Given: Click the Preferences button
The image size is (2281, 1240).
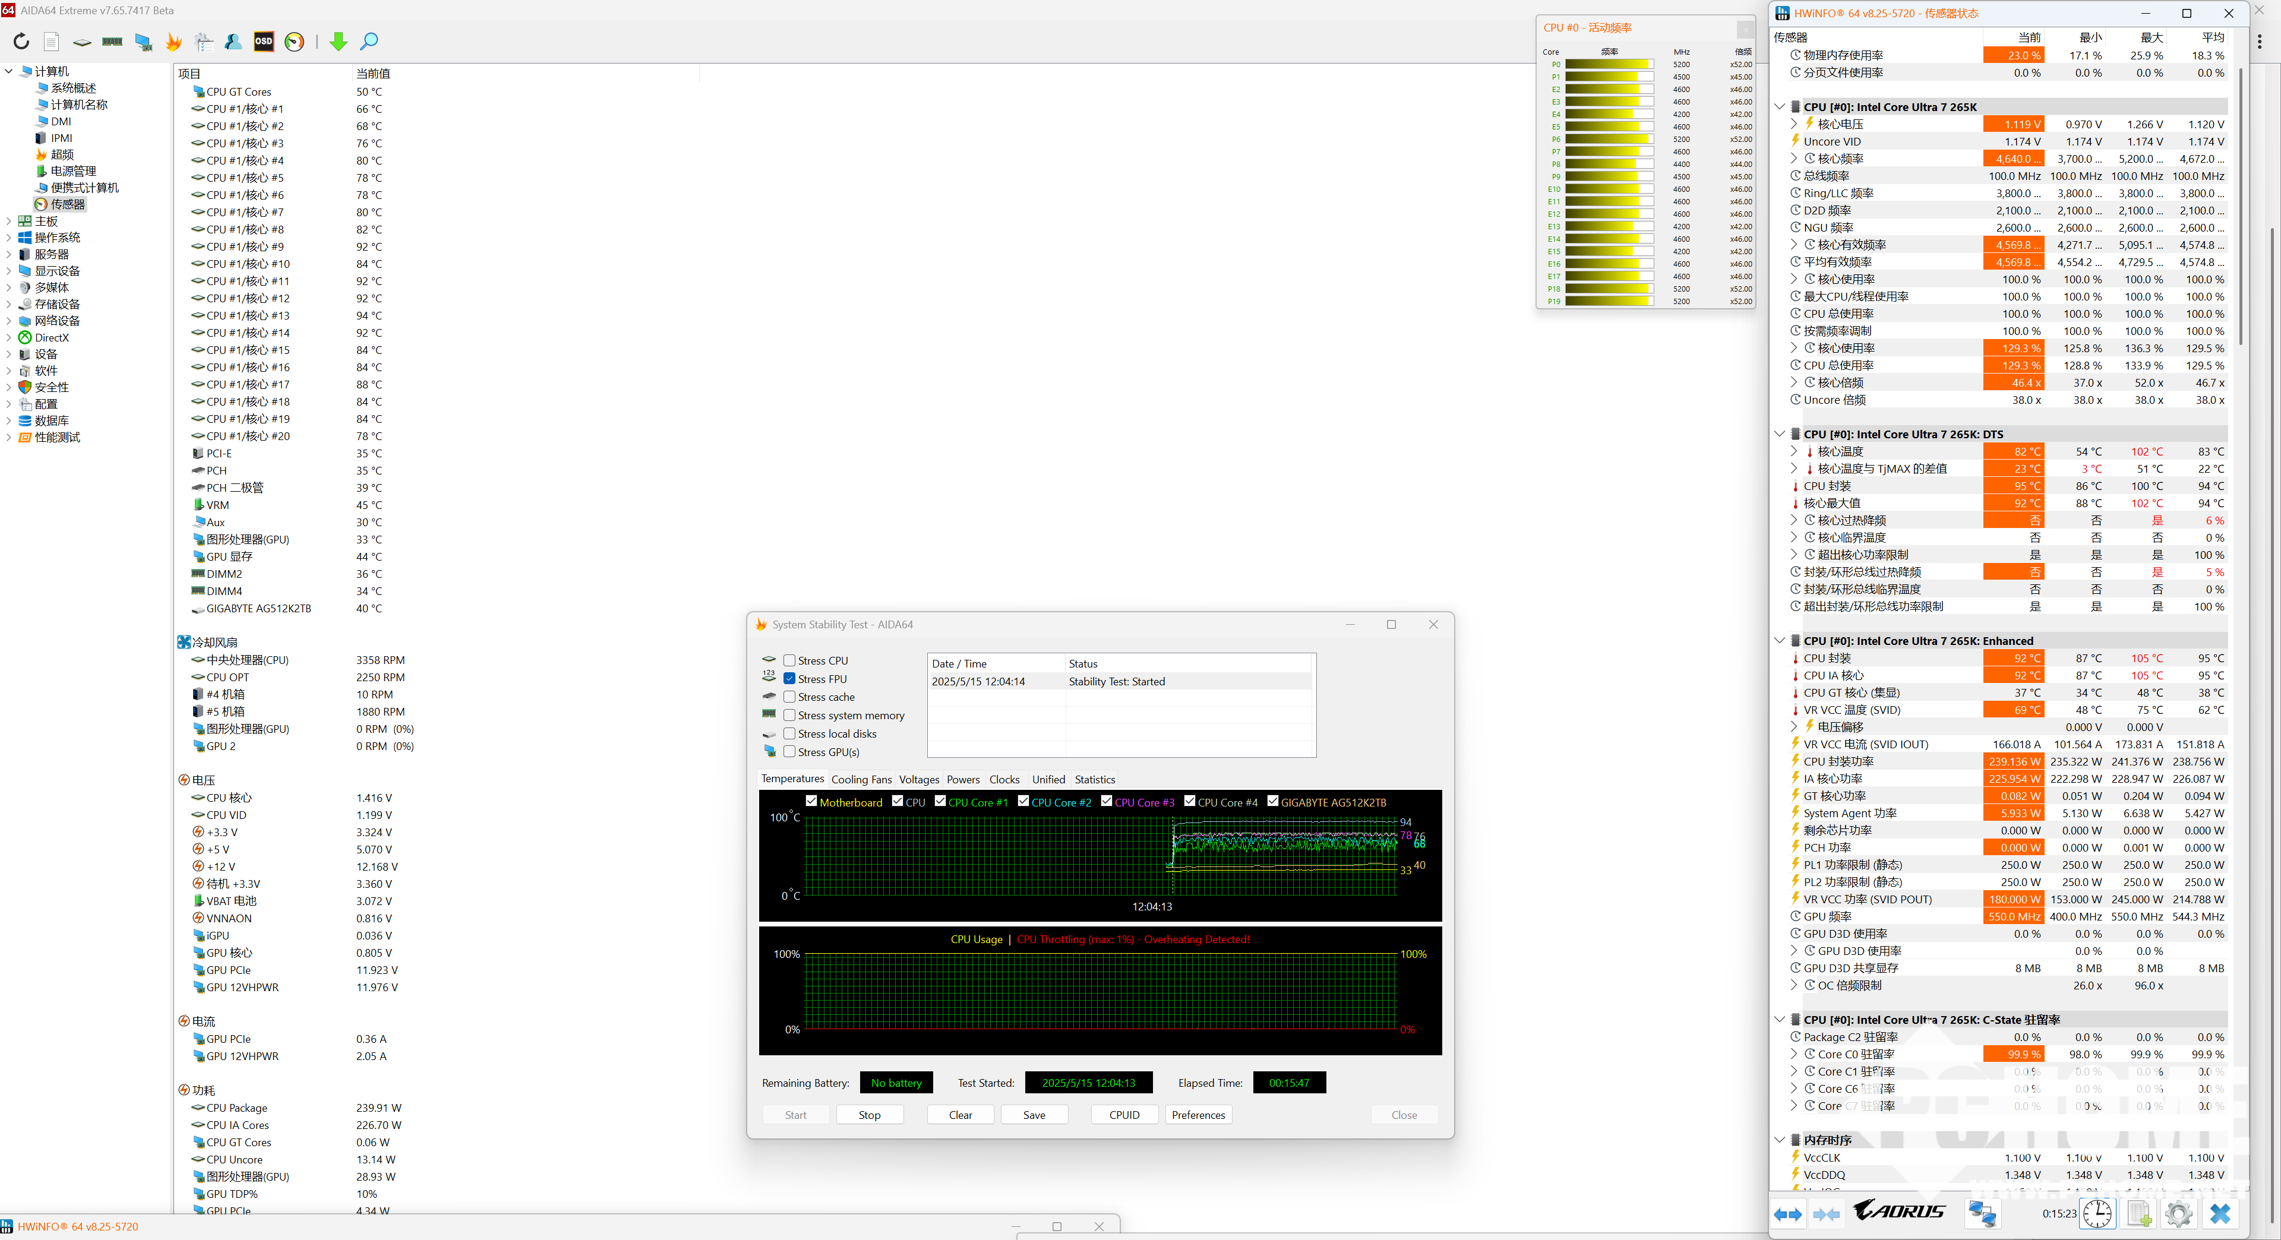Looking at the screenshot, I should 1198,1114.
